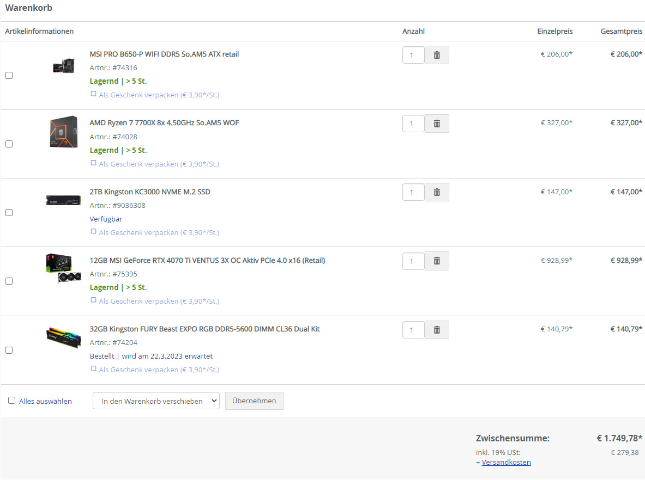Open the Versandkosten link
The image size is (645, 480).
tap(506, 463)
